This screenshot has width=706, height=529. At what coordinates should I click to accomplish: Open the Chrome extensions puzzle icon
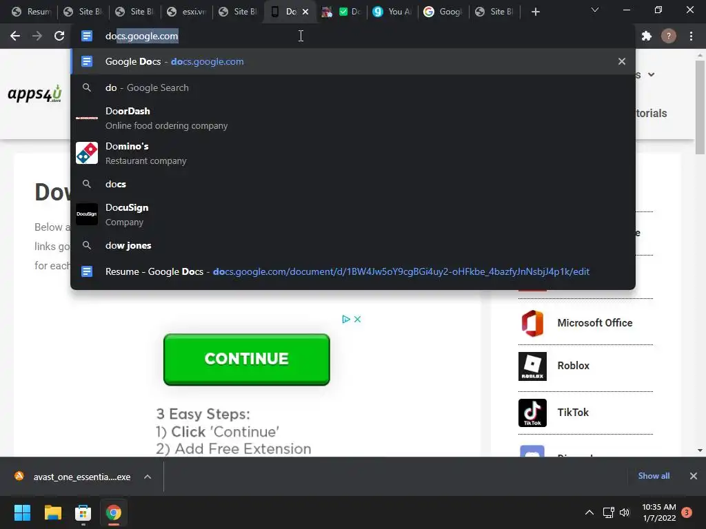click(x=647, y=36)
